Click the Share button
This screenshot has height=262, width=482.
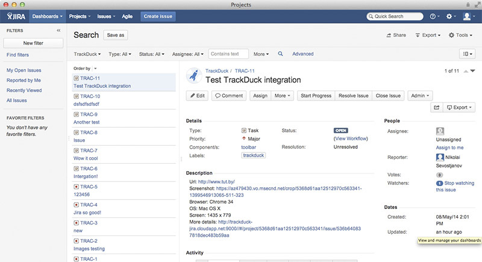pyautogui.click(x=396, y=35)
